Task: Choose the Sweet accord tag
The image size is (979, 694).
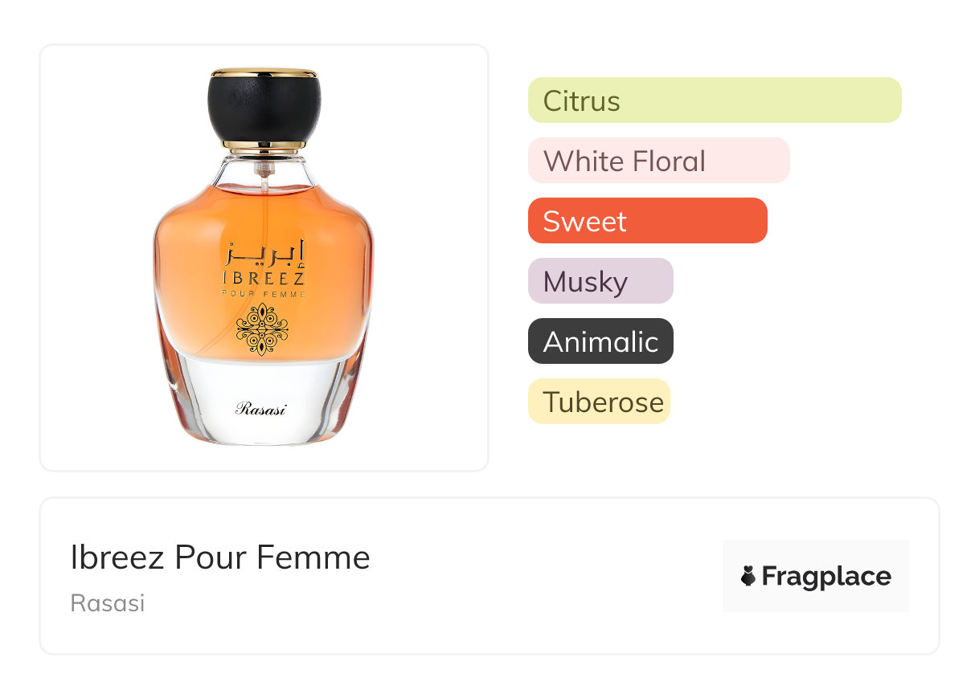Action: [648, 221]
